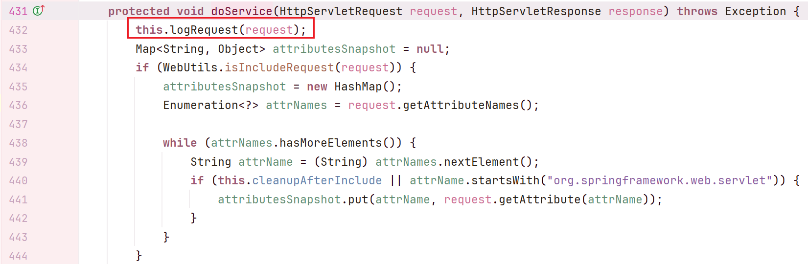Click the "org.springframework.web.servlet" string literal

tap(659, 181)
